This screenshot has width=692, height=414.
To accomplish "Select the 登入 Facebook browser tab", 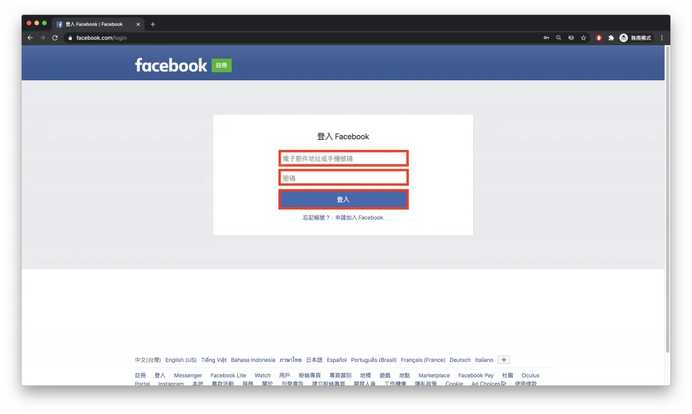I will 98,24.
